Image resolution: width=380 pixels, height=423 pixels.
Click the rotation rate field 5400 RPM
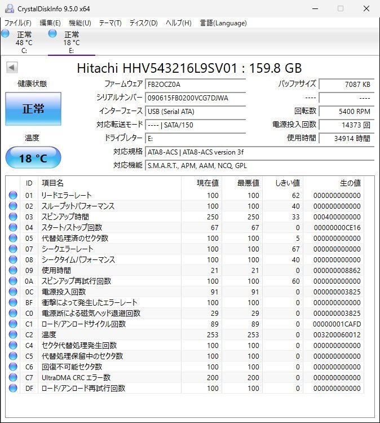(x=347, y=112)
